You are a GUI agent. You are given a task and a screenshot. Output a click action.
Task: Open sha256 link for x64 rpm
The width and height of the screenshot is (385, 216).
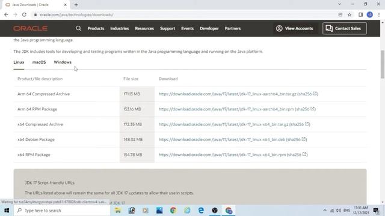(x=297, y=155)
